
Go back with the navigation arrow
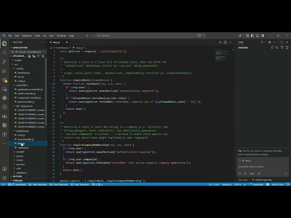pos(87,35)
